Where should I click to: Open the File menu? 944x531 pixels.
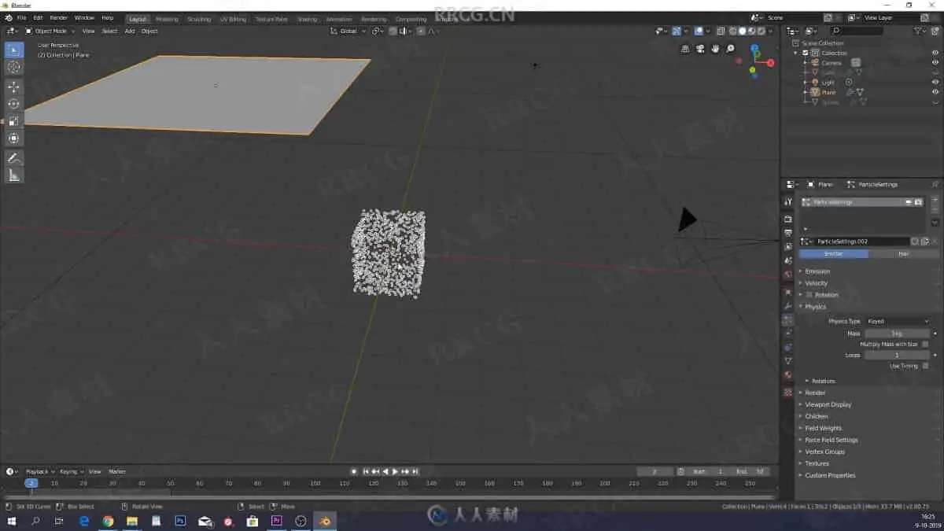[21, 17]
